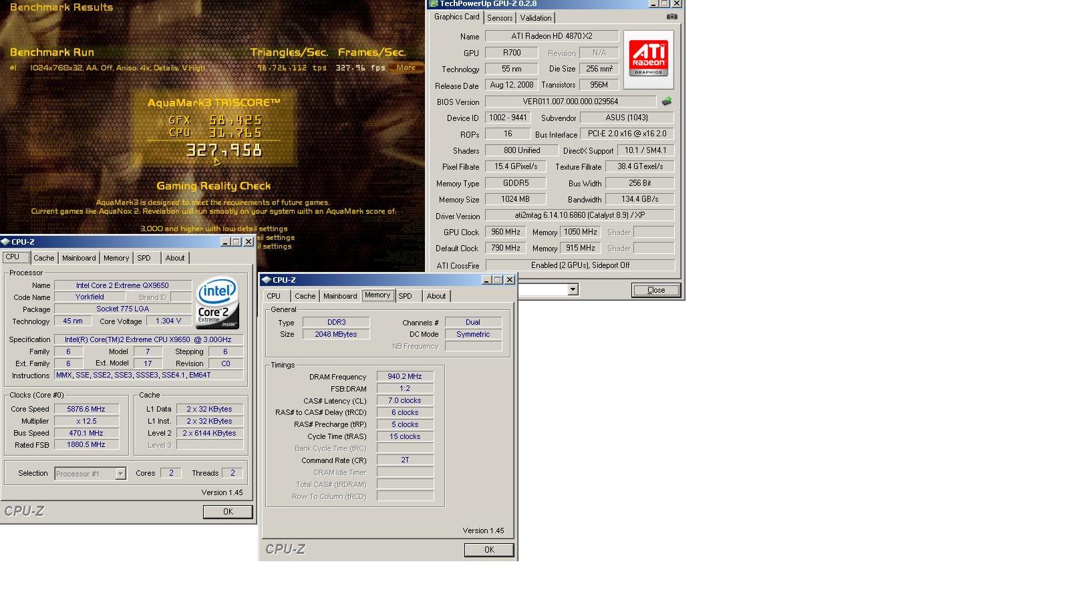Select the Graphics Card tab in GPU-Z
The height and width of the screenshot is (594, 1081).
click(x=457, y=17)
